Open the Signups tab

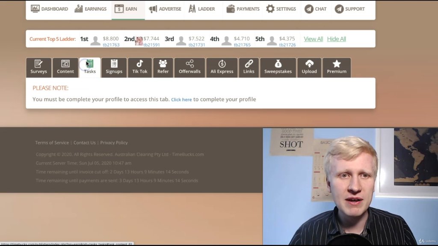114,67
